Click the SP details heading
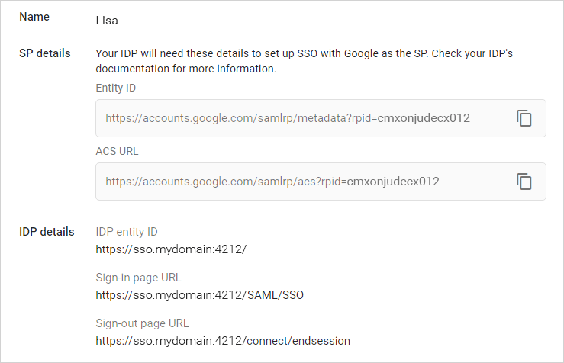Image resolution: width=564 pixels, height=363 pixels. click(x=45, y=53)
